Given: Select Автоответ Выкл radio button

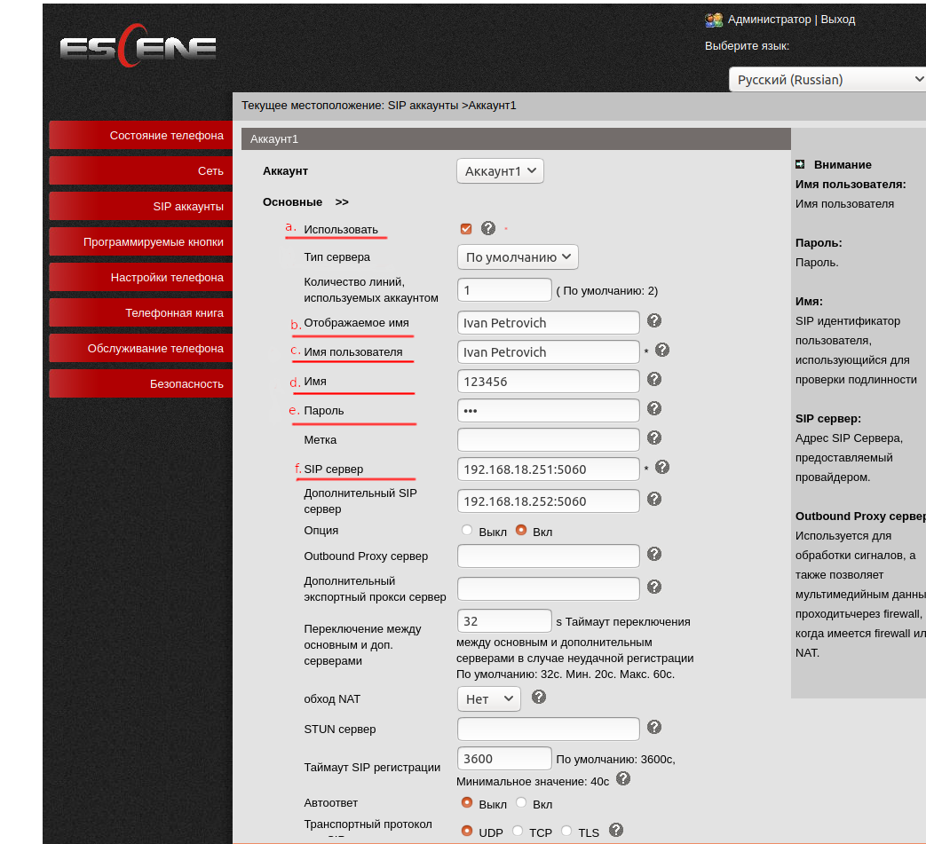Looking at the screenshot, I should point(467,802).
